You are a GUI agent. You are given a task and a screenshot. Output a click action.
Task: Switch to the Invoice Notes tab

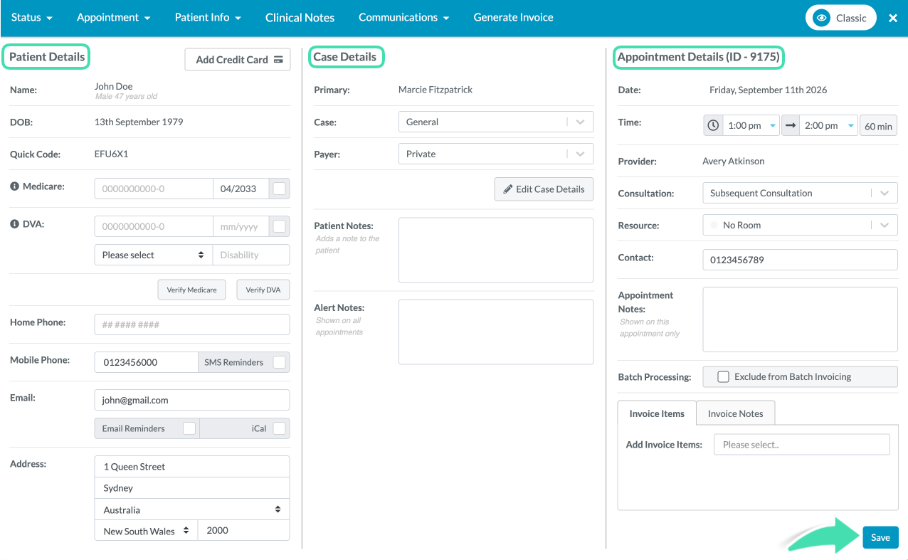735,413
